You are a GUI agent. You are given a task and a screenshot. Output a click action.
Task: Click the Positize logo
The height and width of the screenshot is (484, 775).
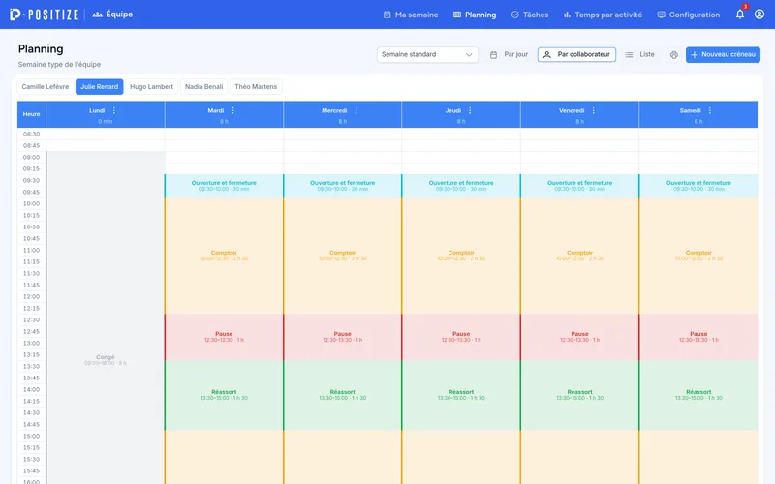(x=44, y=15)
